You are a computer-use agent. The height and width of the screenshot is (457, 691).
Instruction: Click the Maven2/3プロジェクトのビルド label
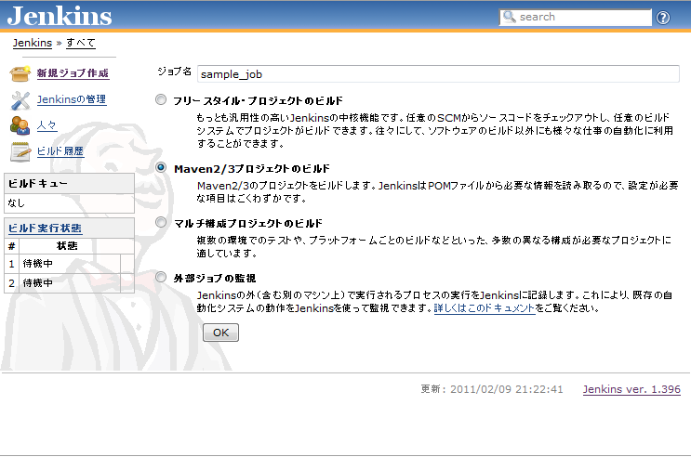point(252,169)
